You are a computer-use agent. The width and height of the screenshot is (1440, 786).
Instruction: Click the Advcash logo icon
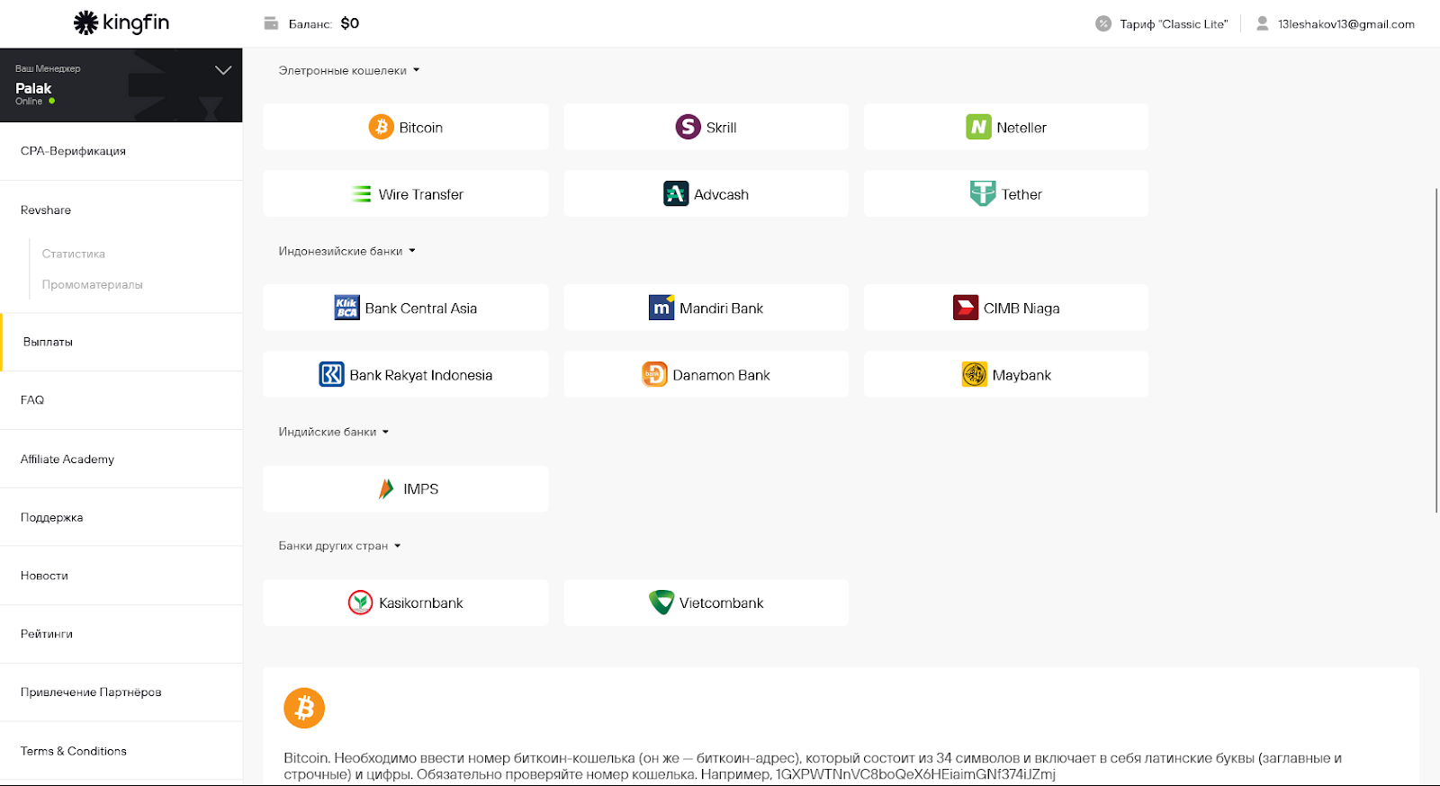676,193
